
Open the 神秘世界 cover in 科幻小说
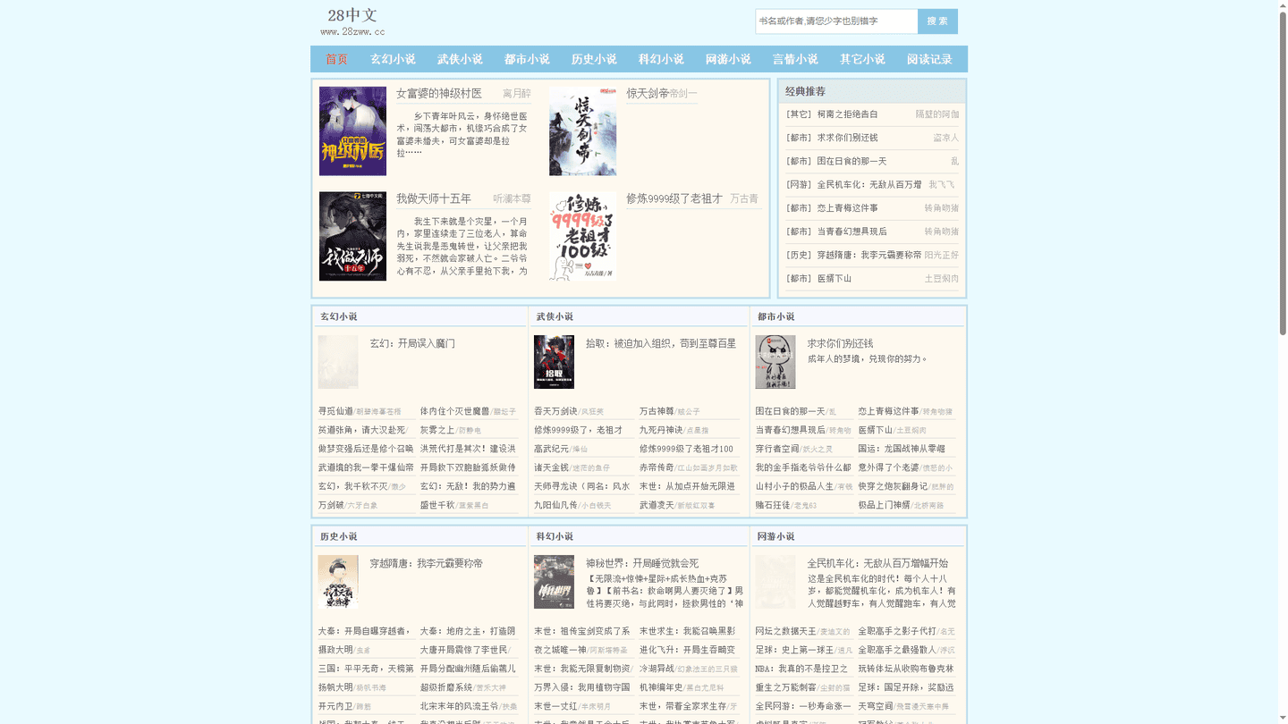554,582
